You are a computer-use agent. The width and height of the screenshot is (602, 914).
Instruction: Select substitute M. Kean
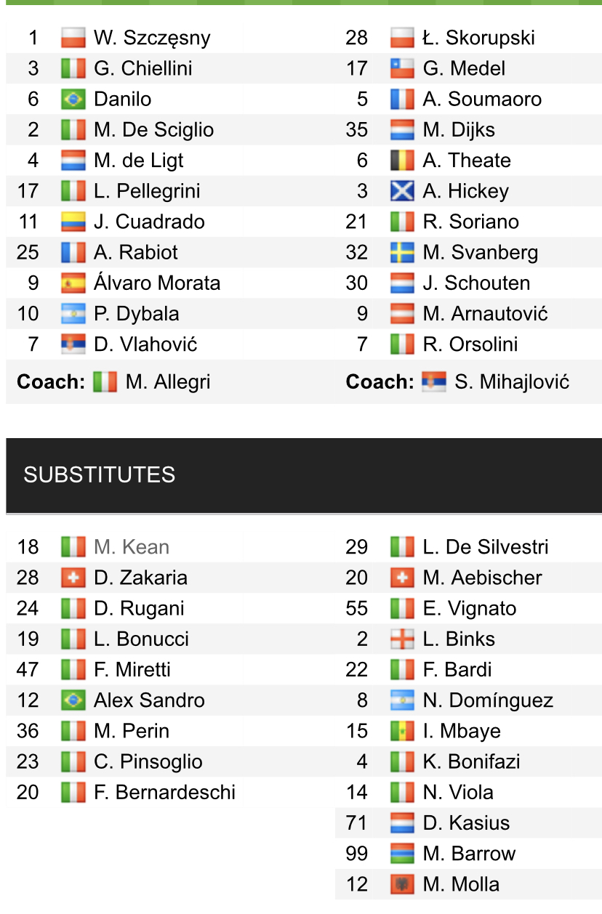point(132,547)
